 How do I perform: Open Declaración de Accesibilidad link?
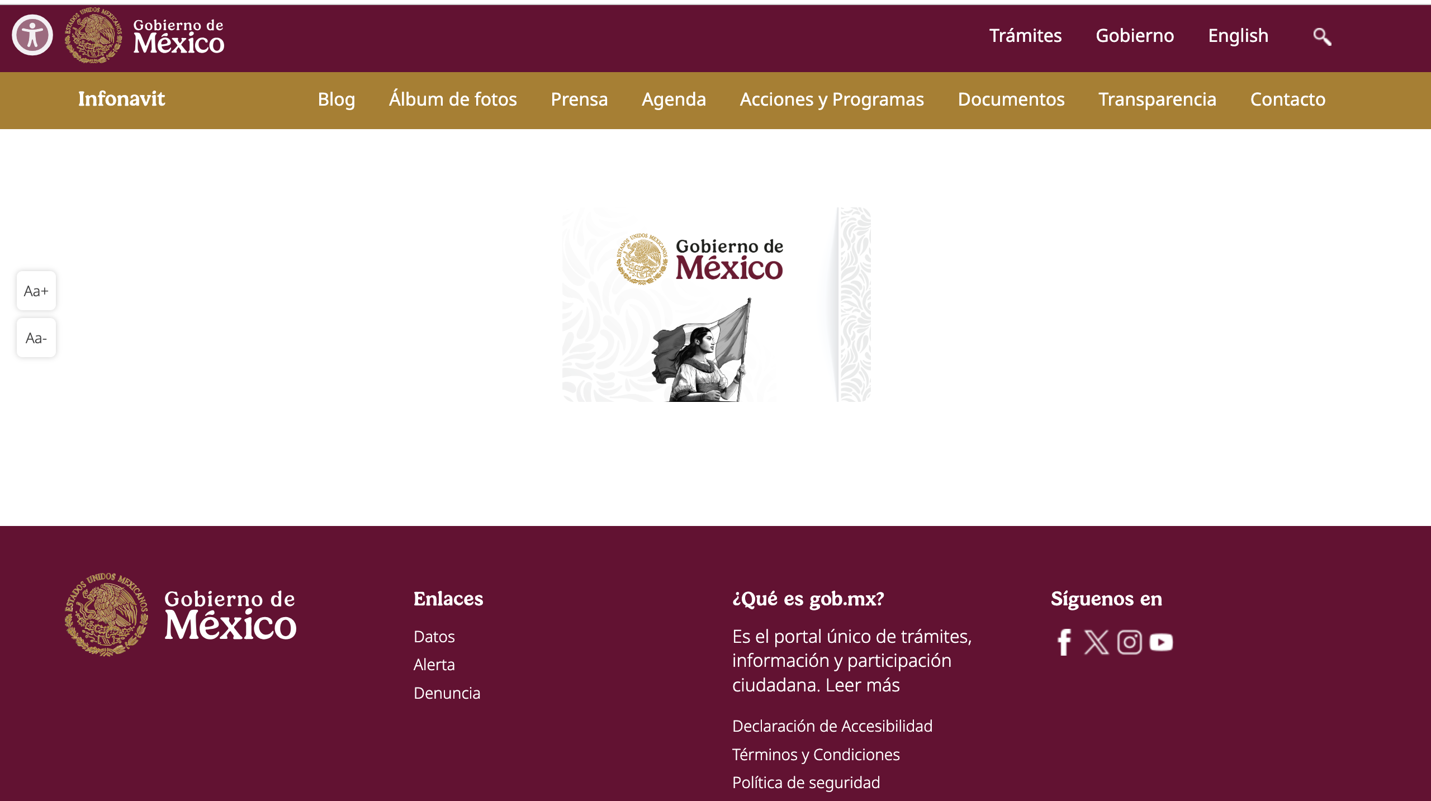click(832, 726)
